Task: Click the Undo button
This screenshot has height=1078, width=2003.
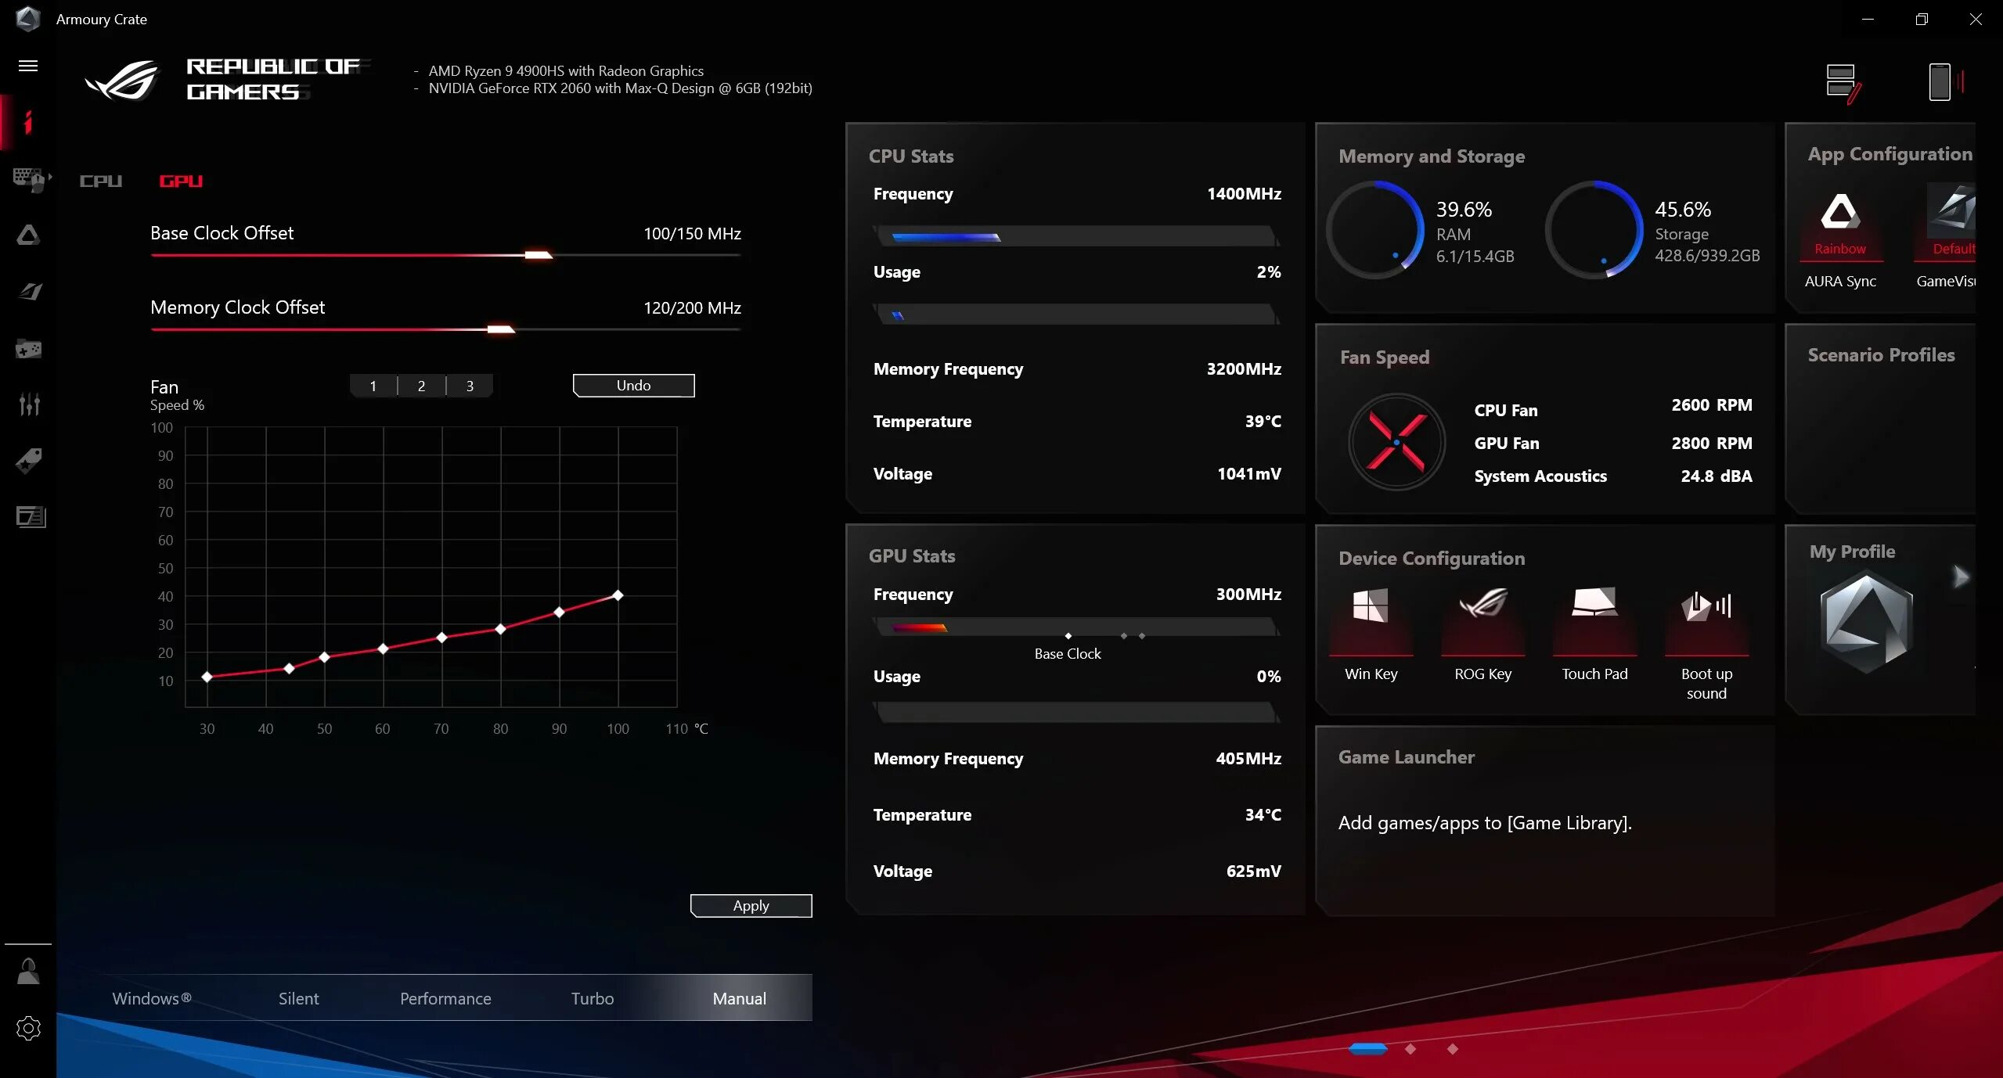Action: (x=633, y=386)
